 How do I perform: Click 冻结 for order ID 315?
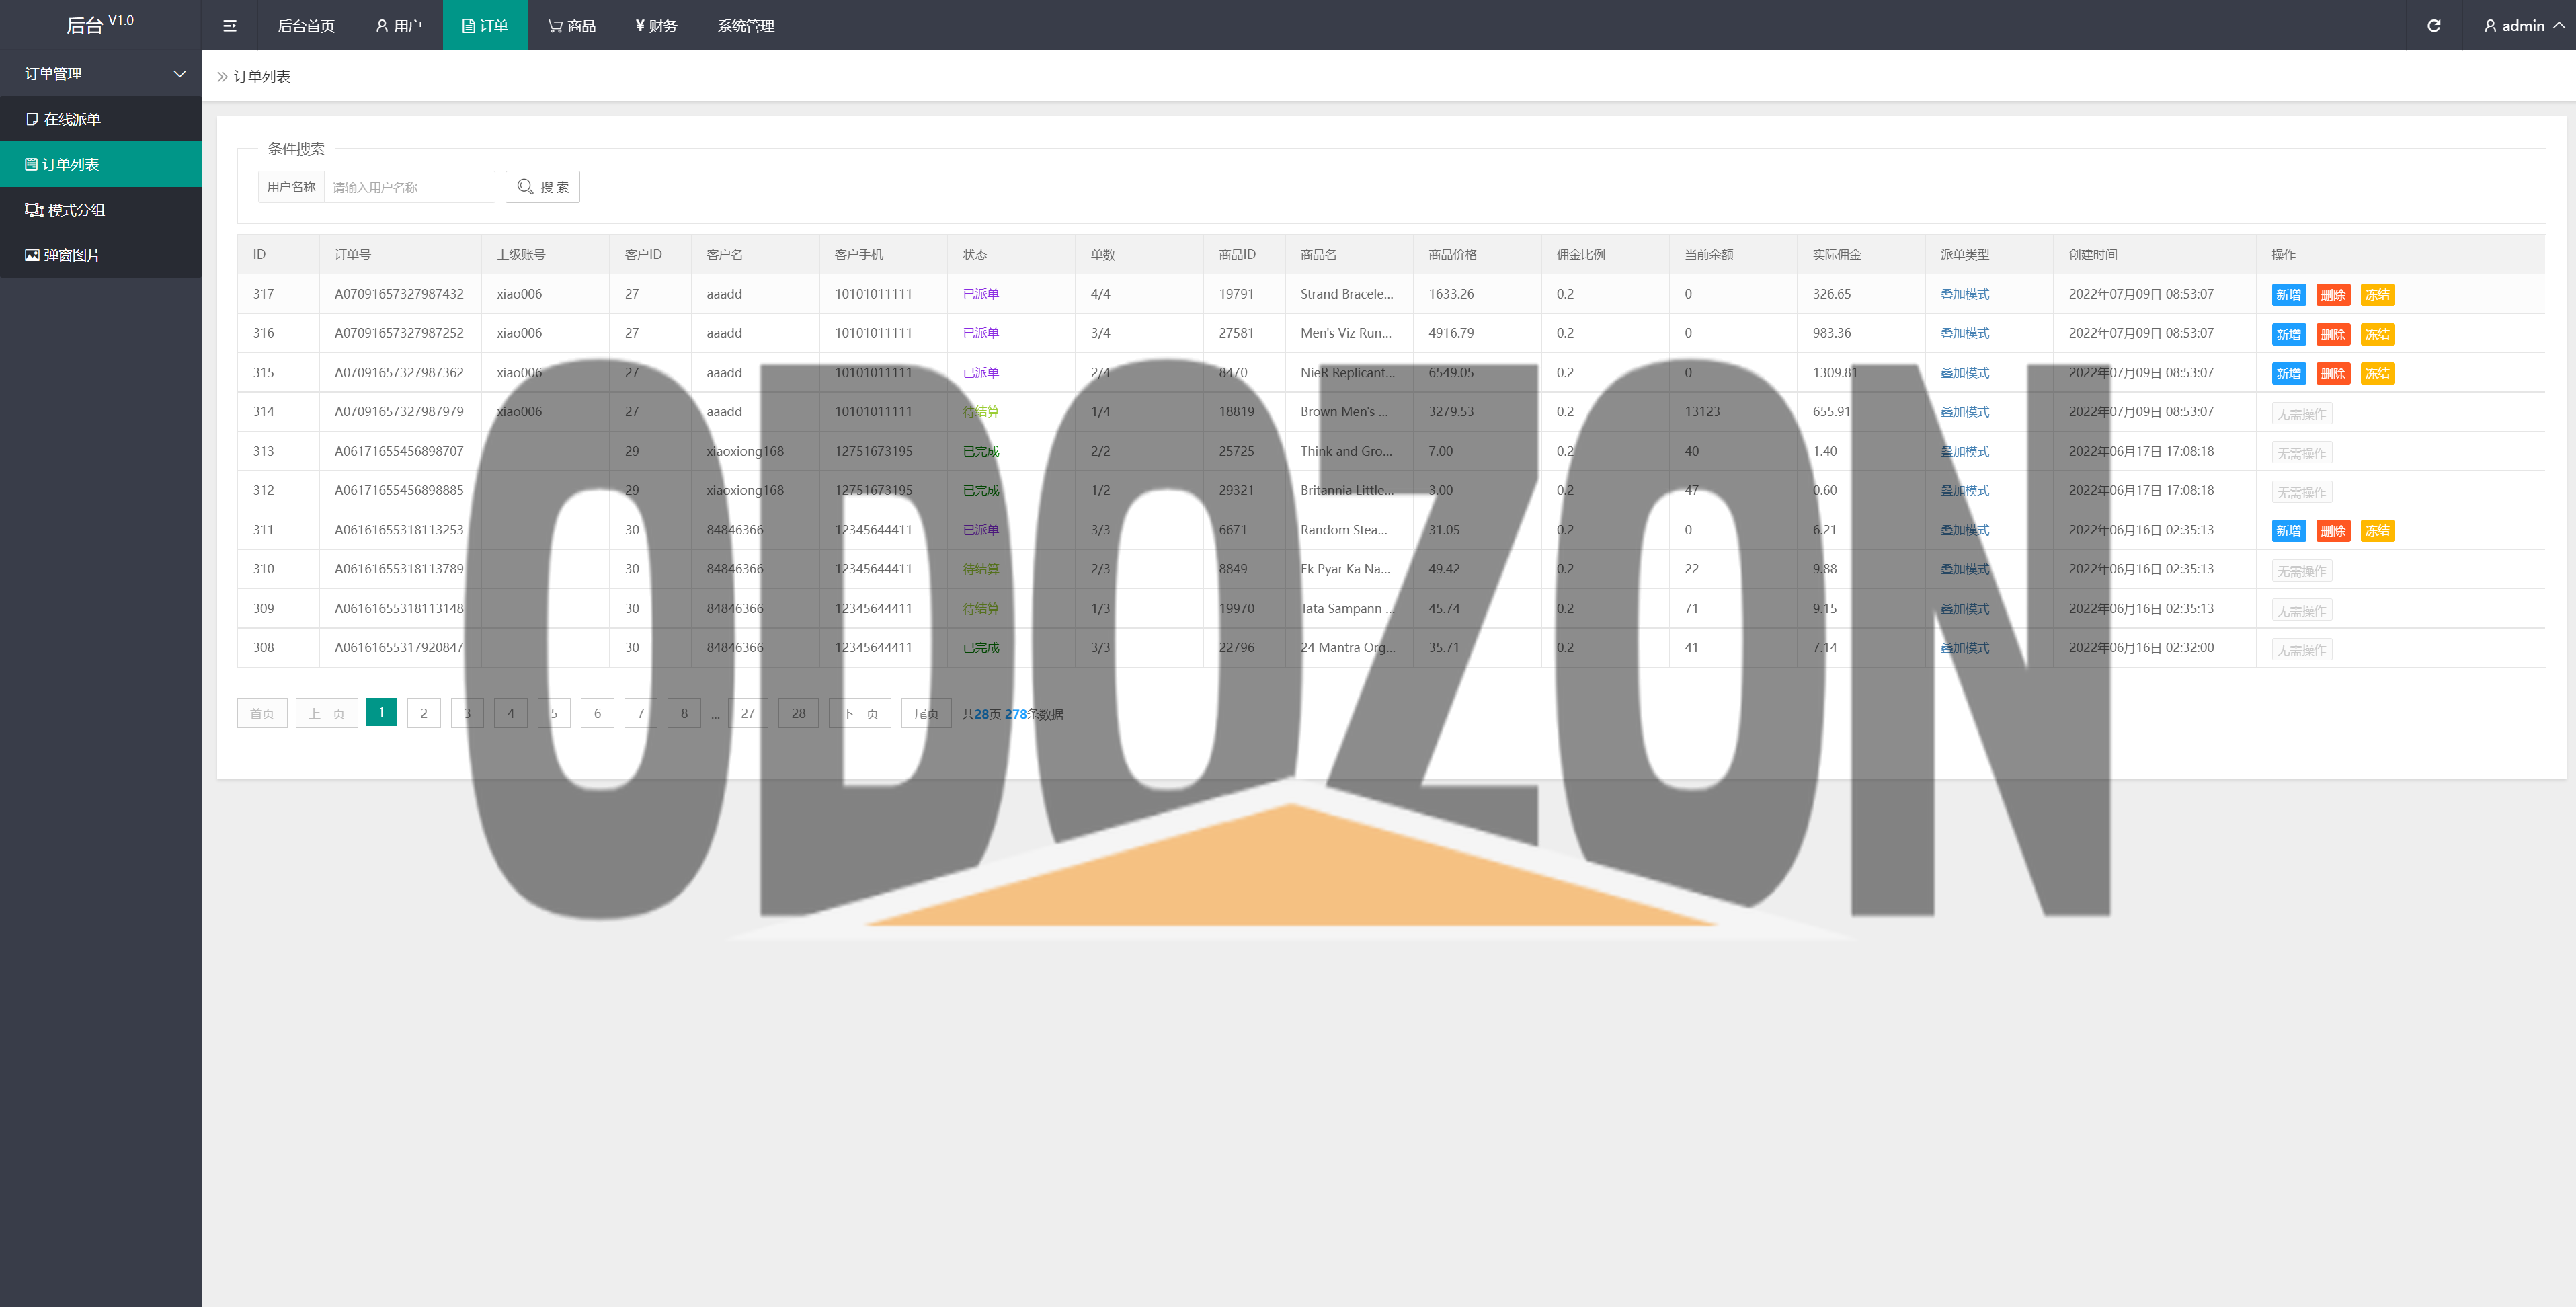click(2377, 374)
